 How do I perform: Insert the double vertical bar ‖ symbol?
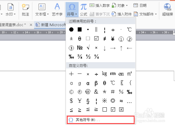coord(96,29)
